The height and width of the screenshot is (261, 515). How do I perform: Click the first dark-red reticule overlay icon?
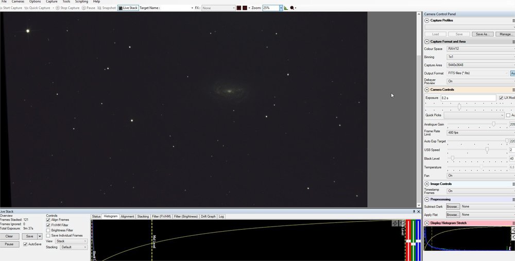pyautogui.click(x=239, y=8)
